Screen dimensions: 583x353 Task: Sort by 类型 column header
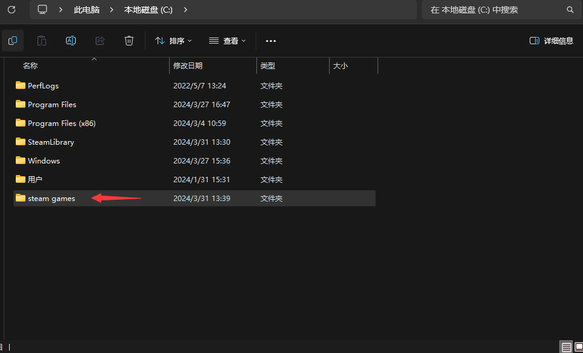click(268, 66)
